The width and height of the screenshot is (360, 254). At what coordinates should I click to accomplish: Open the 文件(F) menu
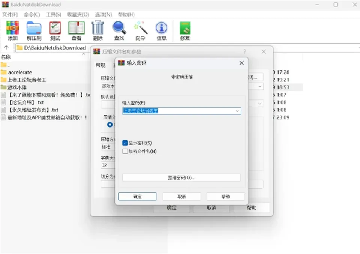pos(10,15)
